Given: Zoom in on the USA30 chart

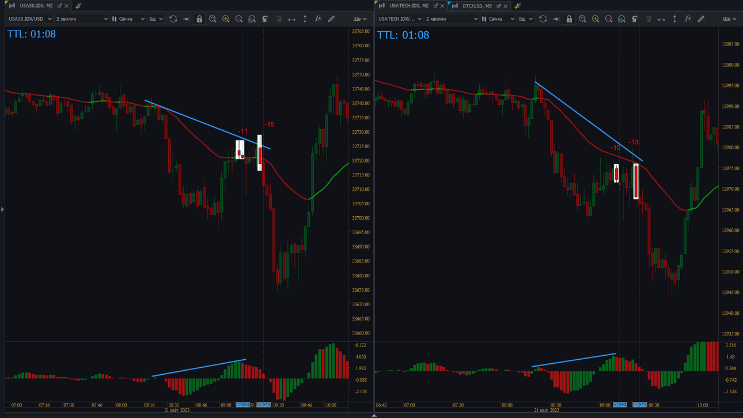Looking at the screenshot, I should point(226,19).
